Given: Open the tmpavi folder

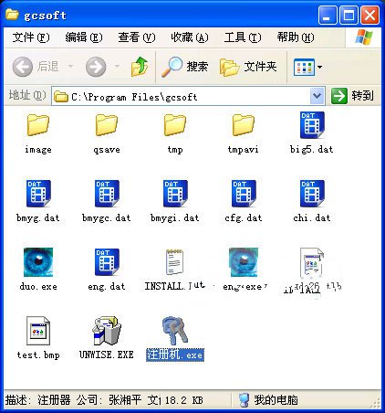Looking at the screenshot, I should pos(244,125).
